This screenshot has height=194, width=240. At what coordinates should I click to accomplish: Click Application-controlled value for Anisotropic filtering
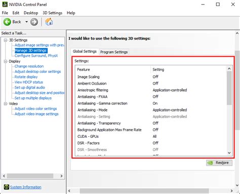[x=170, y=90]
